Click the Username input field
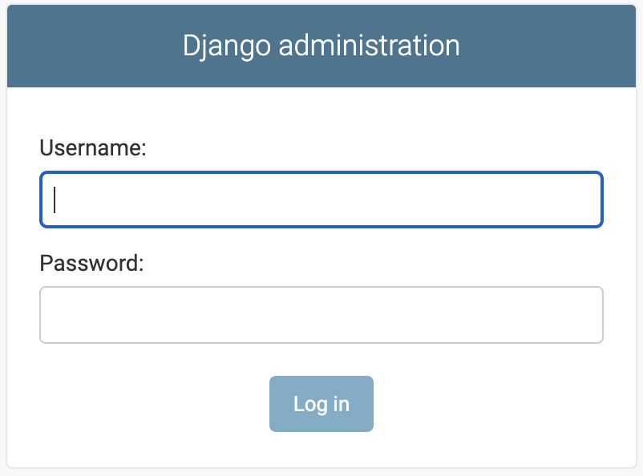Viewport: 643px width, 476px height. (x=321, y=200)
